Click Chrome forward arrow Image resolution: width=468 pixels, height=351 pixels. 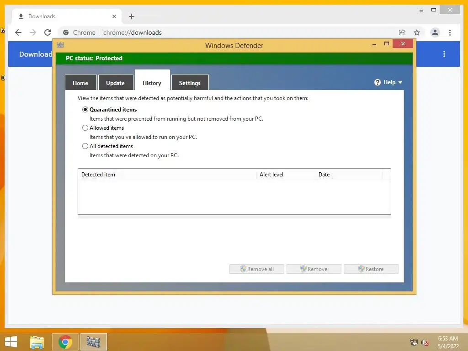click(33, 32)
